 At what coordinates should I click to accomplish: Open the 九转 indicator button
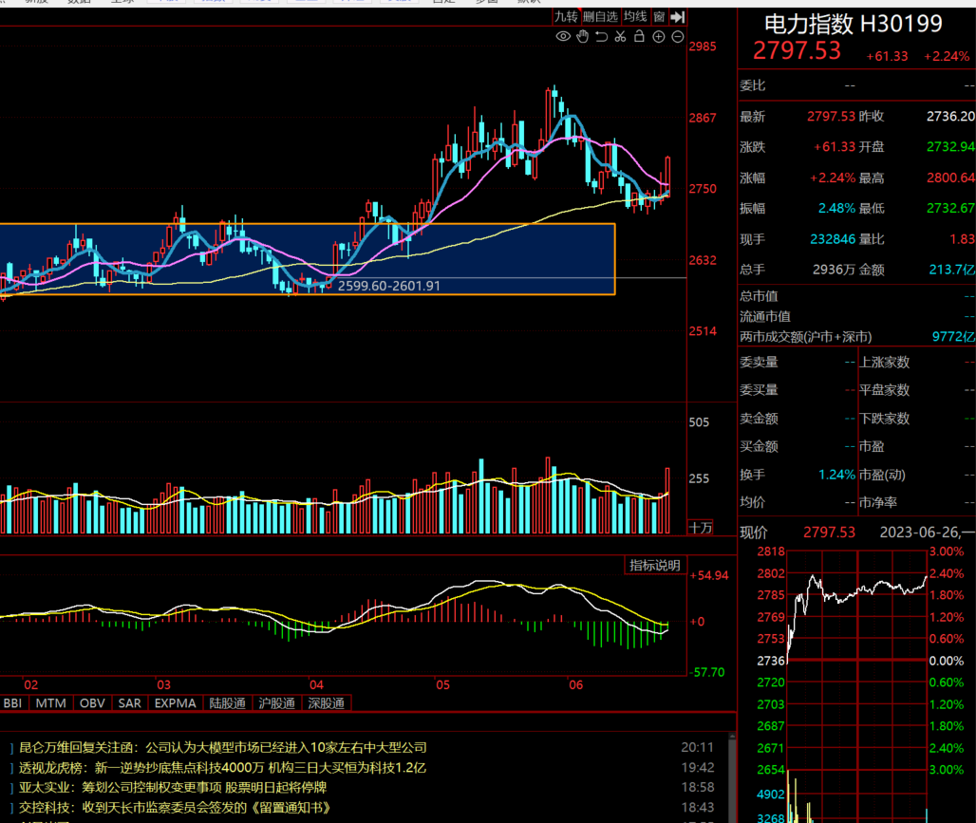coord(567,17)
